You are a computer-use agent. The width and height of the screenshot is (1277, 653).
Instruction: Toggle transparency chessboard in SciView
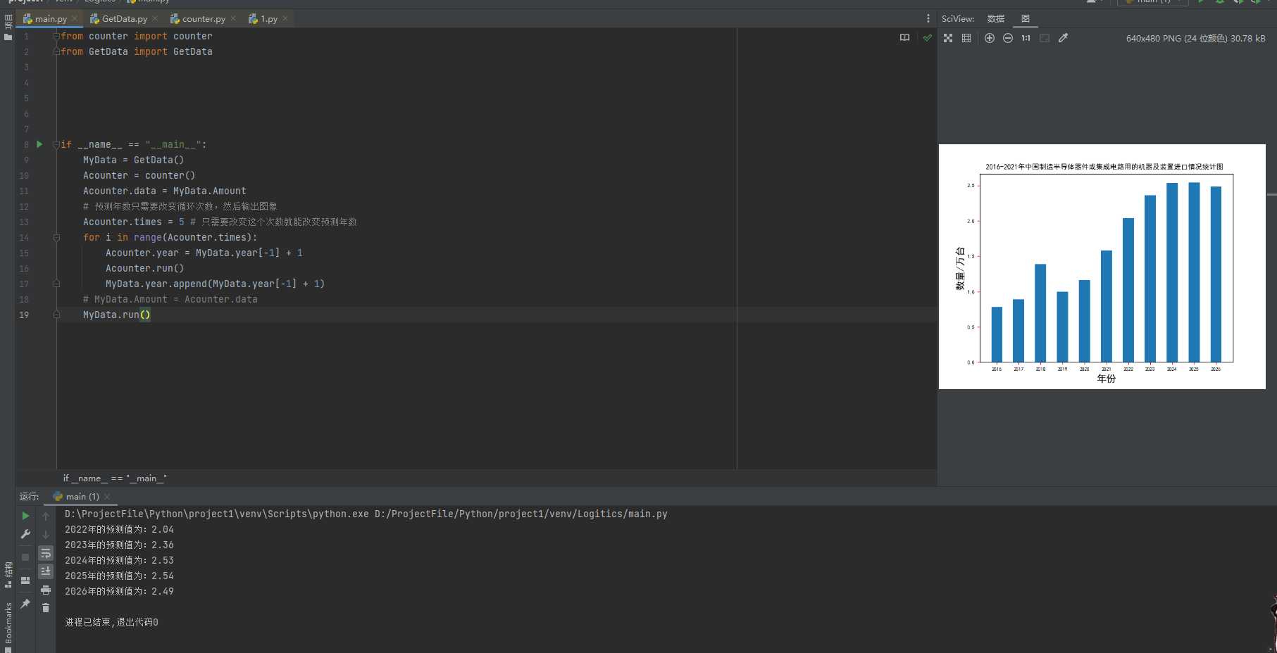tap(948, 38)
